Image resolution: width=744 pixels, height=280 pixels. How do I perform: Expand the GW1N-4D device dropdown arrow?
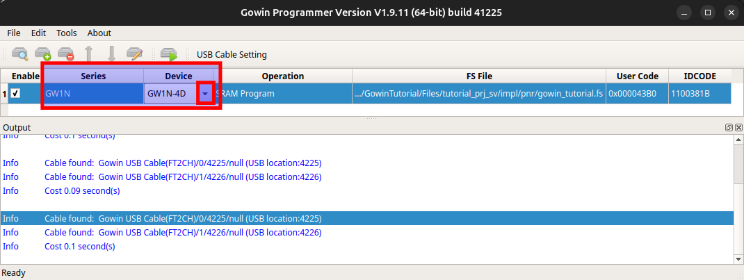click(205, 94)
